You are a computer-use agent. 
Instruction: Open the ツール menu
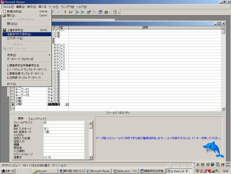click(x=54, y=7)
